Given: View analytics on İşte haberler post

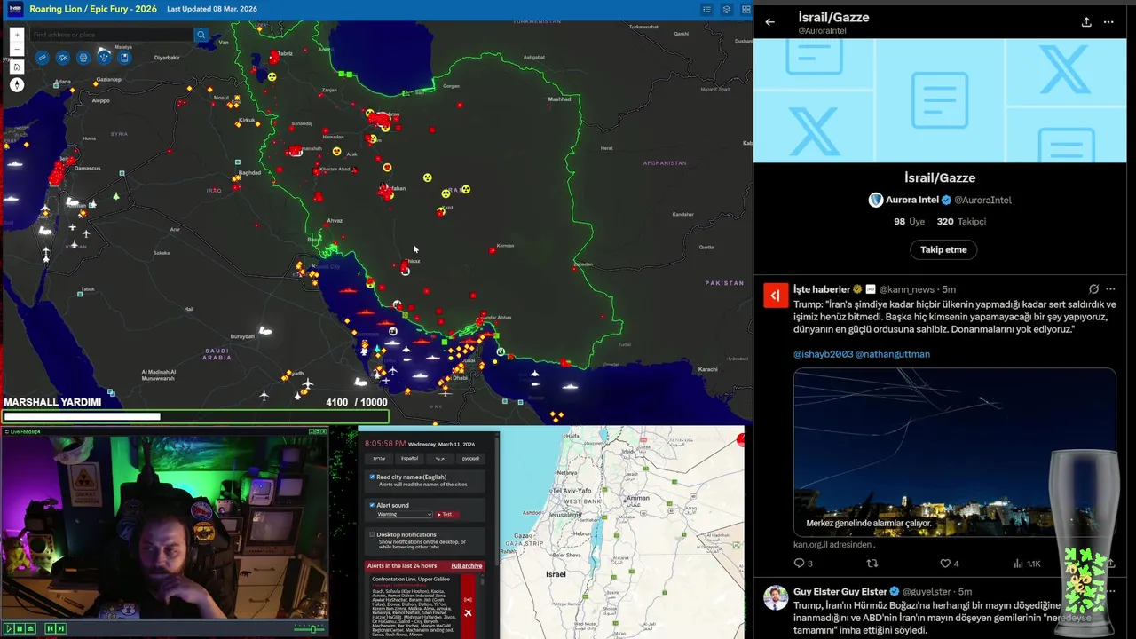Looking at the screenshot, I should click(x=1026, y=564).
